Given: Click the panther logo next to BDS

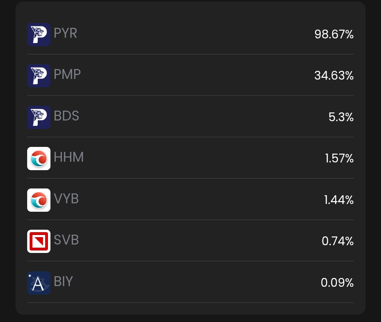Looking at the screenshot, I should pyautogui.click(x=39, y=117).
